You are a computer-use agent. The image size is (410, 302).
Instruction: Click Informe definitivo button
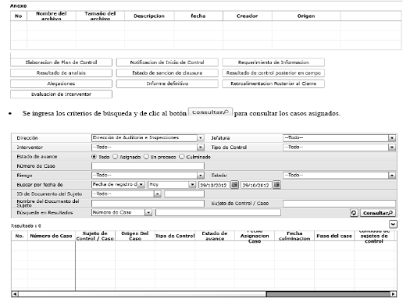(x=167, y=83)
